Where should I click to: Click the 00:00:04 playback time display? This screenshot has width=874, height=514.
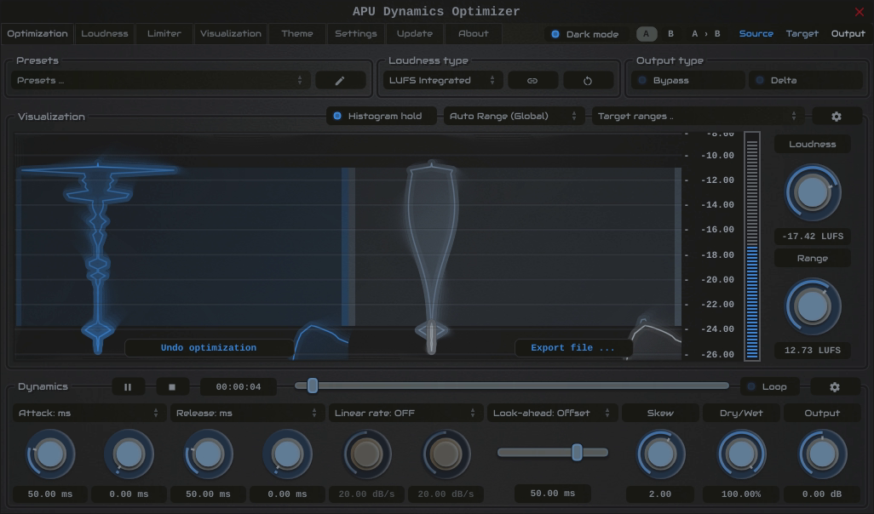pyautogui.click(x=238, y=387)
